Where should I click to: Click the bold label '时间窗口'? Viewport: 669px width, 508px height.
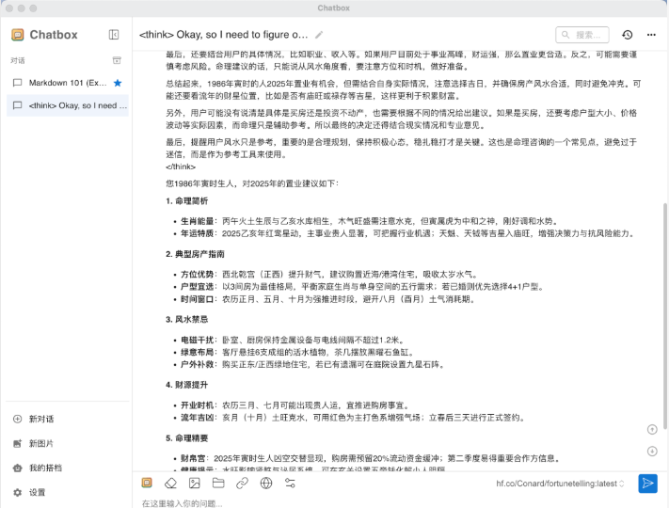tap(197, 299)
